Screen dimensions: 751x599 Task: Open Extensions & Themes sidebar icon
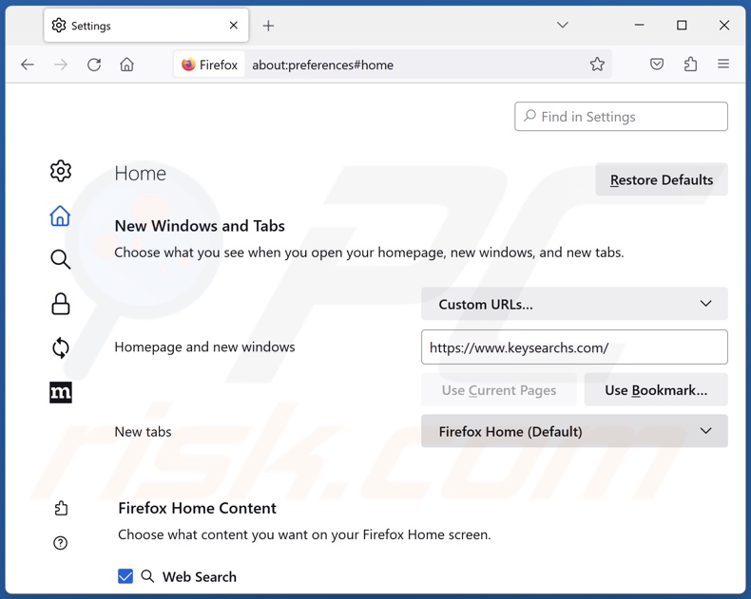coord(61,508)
